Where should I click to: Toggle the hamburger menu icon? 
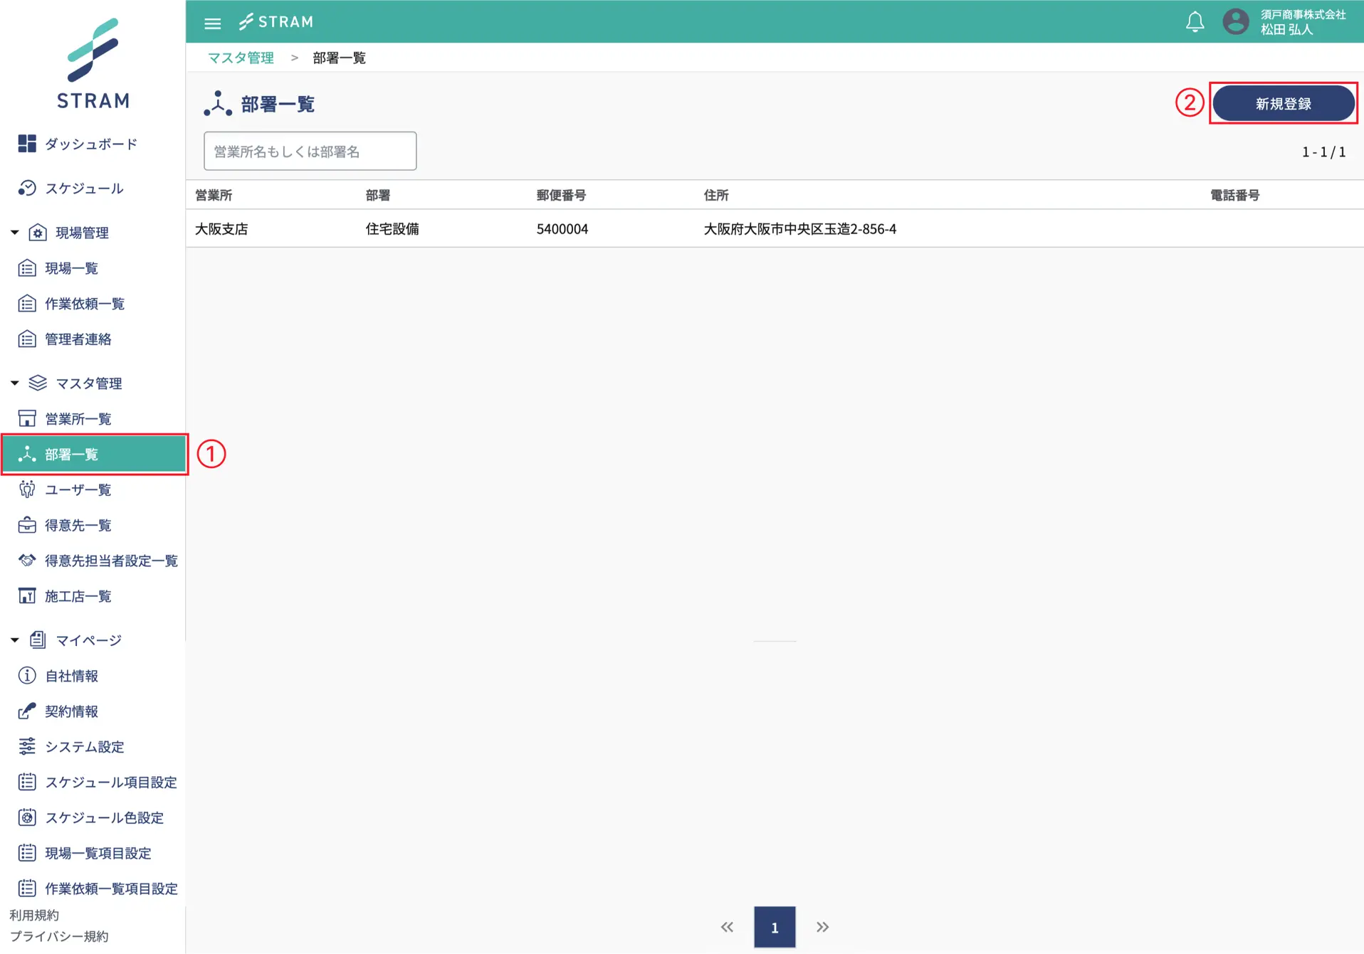pyautogui.click(x=212, y=23)
